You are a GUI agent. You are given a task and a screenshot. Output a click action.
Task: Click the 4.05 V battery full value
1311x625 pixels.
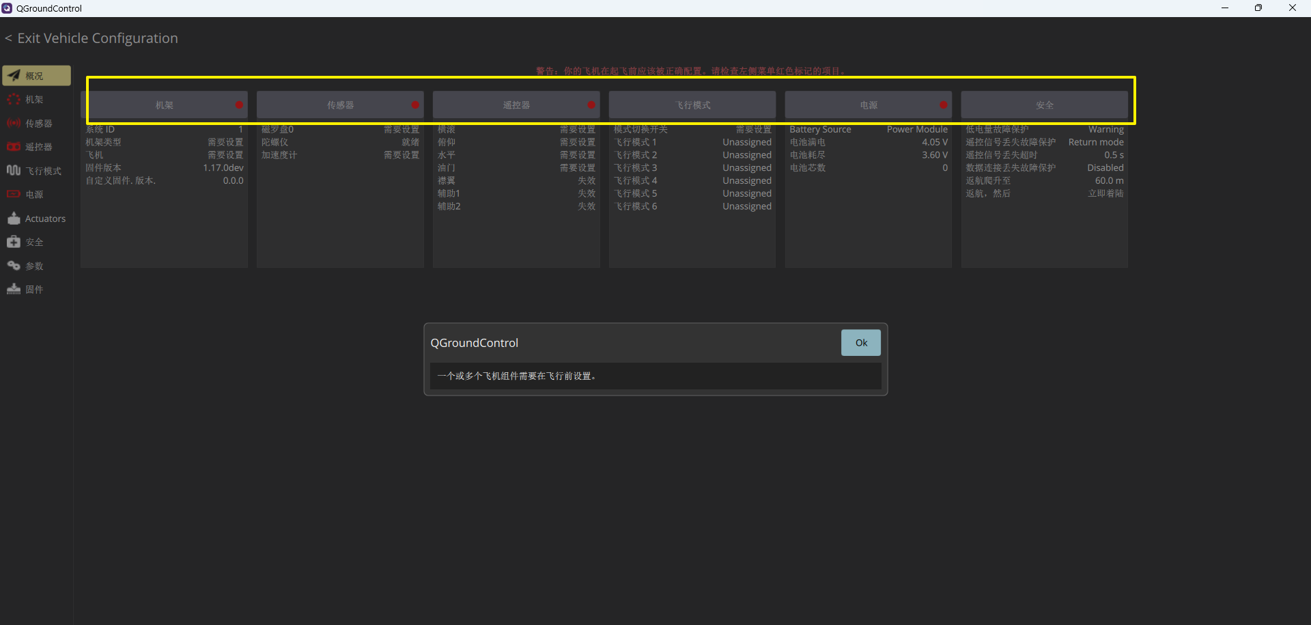935,143
